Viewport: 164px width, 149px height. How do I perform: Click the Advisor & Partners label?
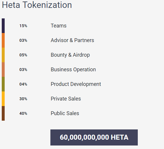click(72, 40)
